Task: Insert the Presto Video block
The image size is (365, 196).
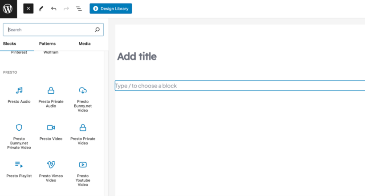Action: click(x=51, y=132)
